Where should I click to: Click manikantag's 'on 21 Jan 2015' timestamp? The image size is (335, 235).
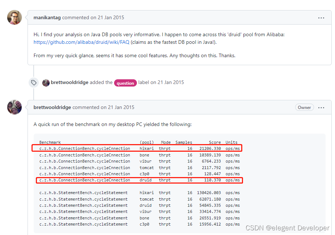pyautogui.click(x=107, y=17)
